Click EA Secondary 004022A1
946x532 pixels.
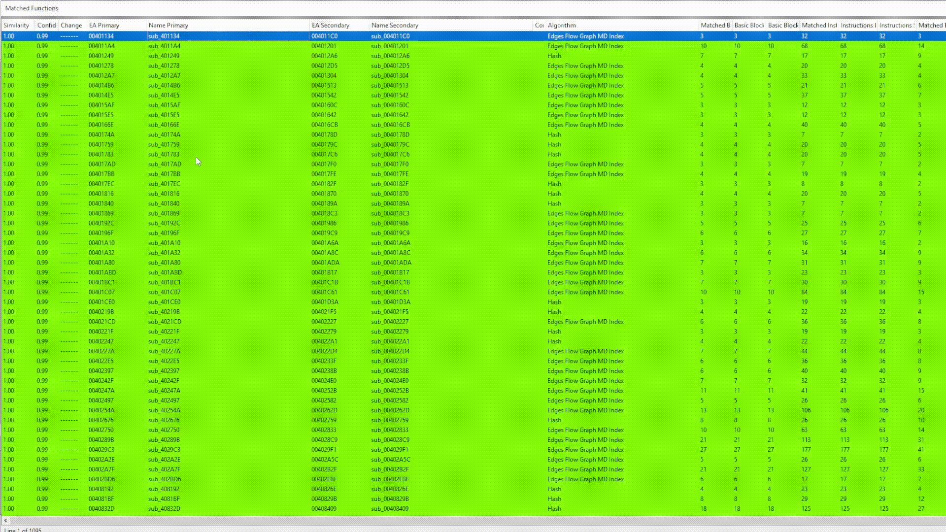(x=324, y=341)
